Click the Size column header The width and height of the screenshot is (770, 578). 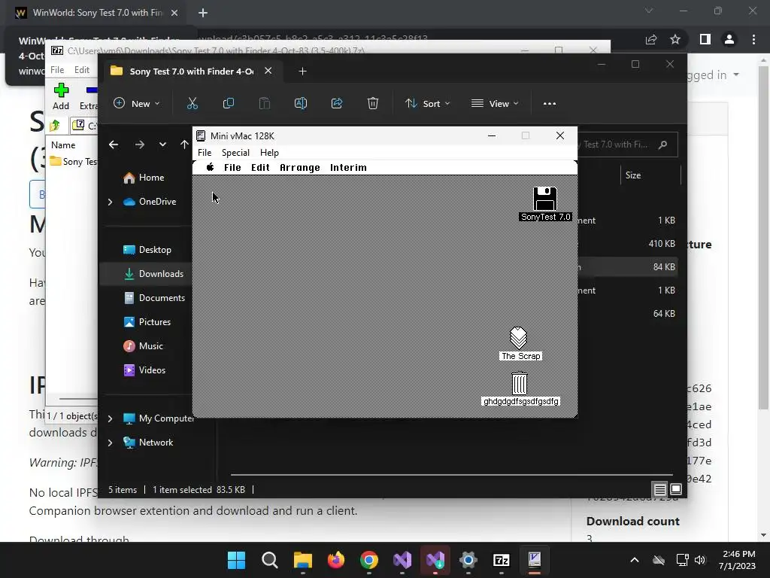633,175
